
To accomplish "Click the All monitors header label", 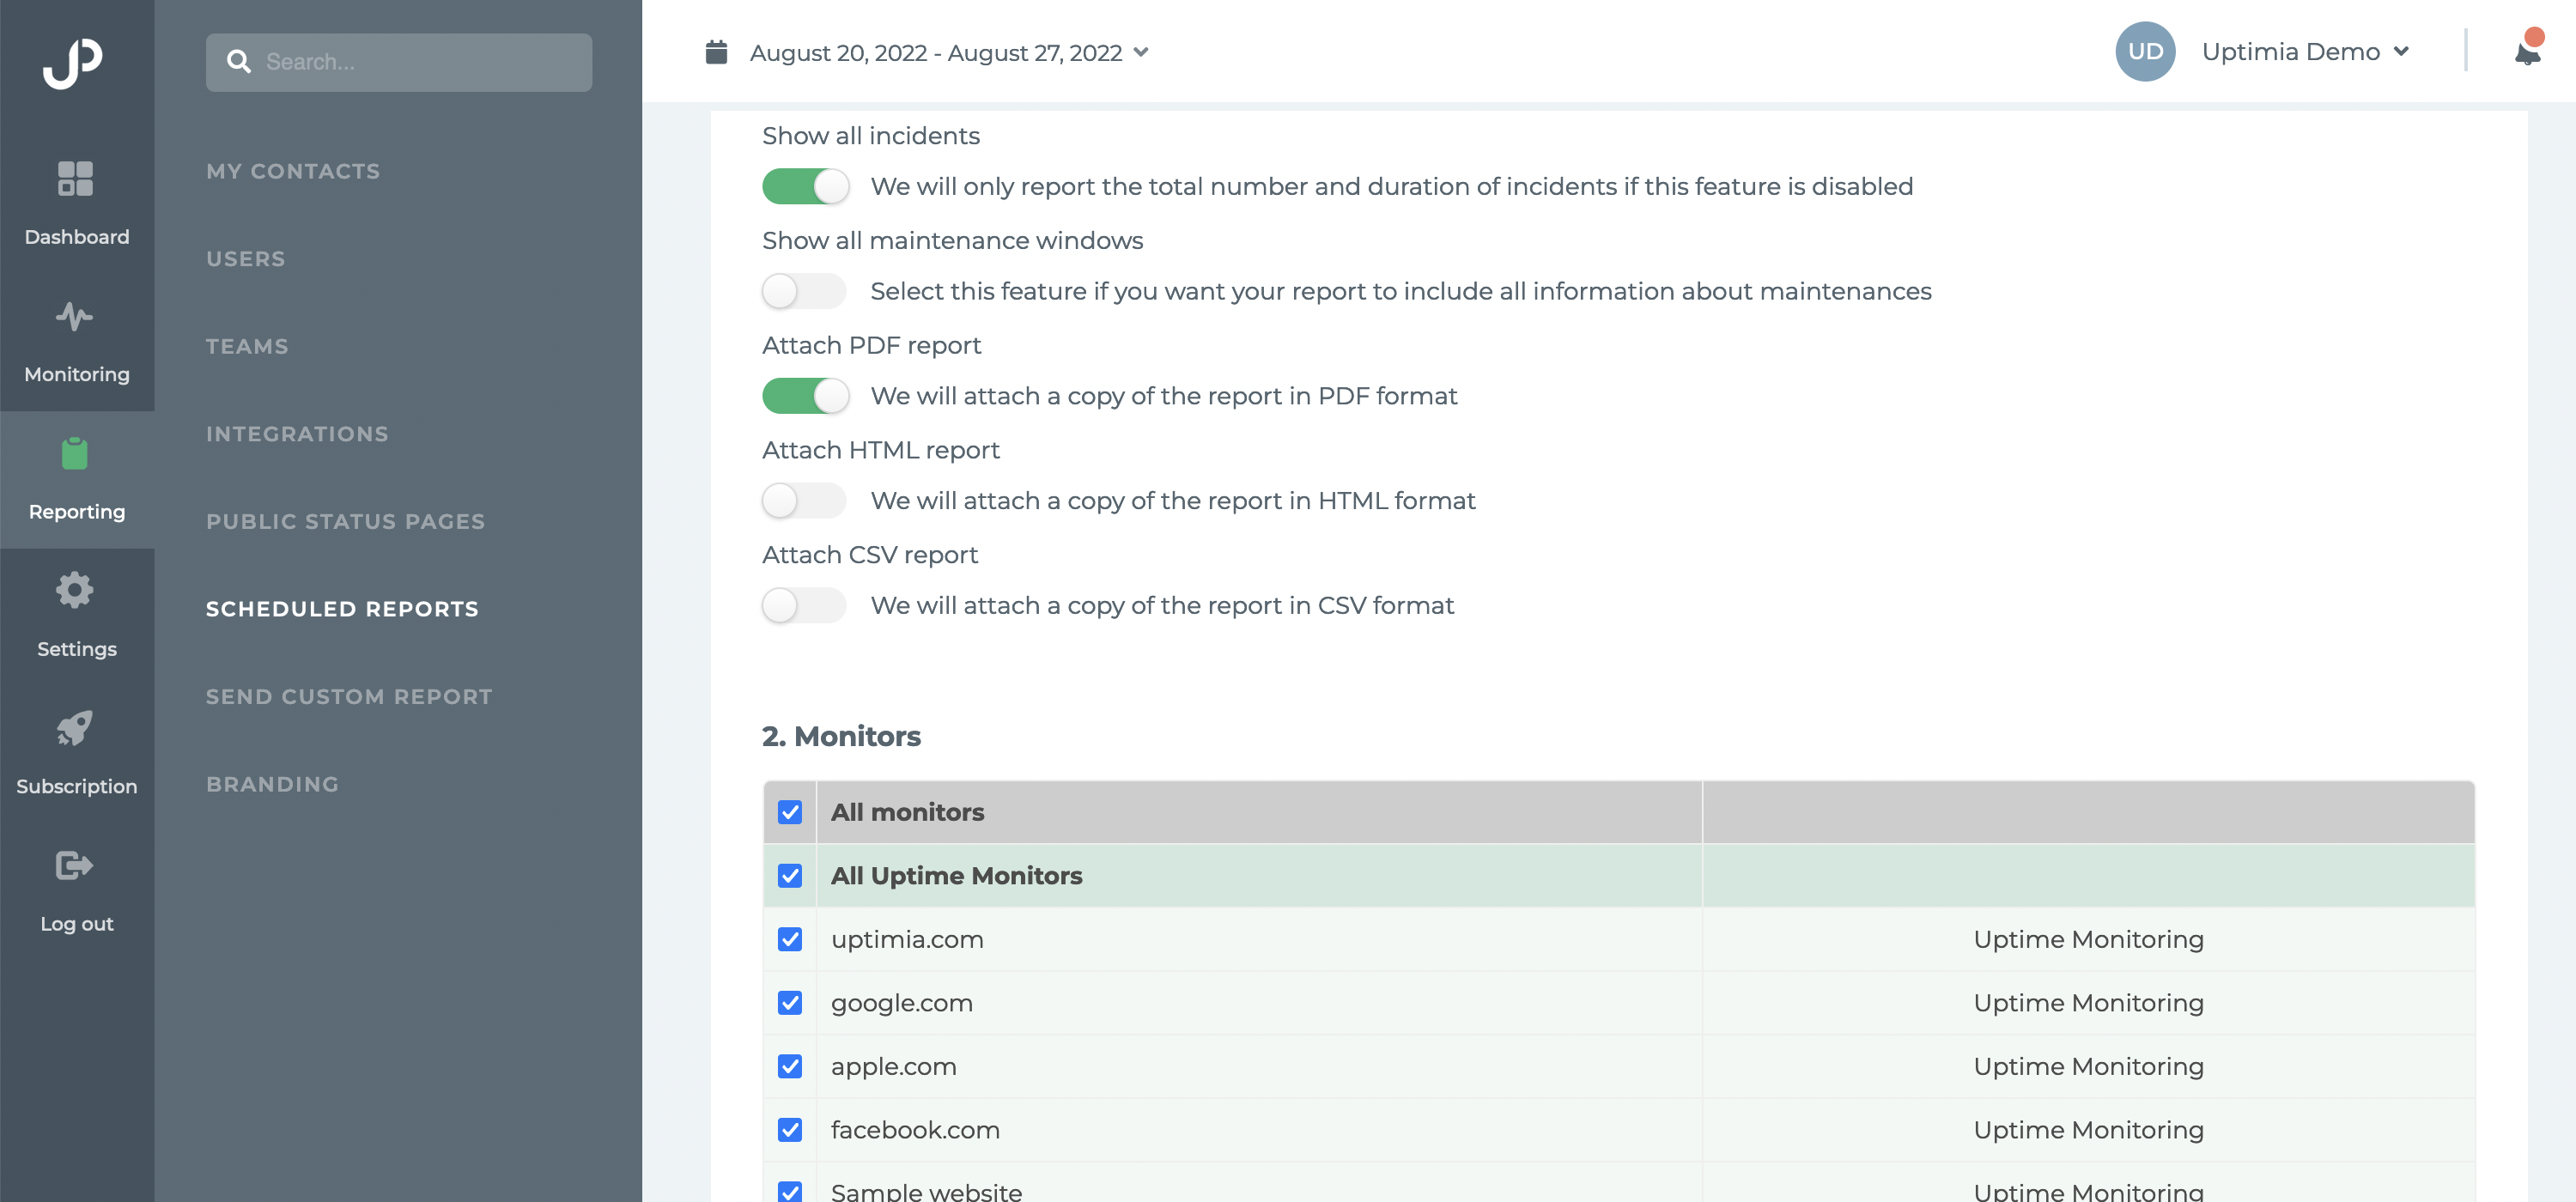I will click(x=907, y=812).
